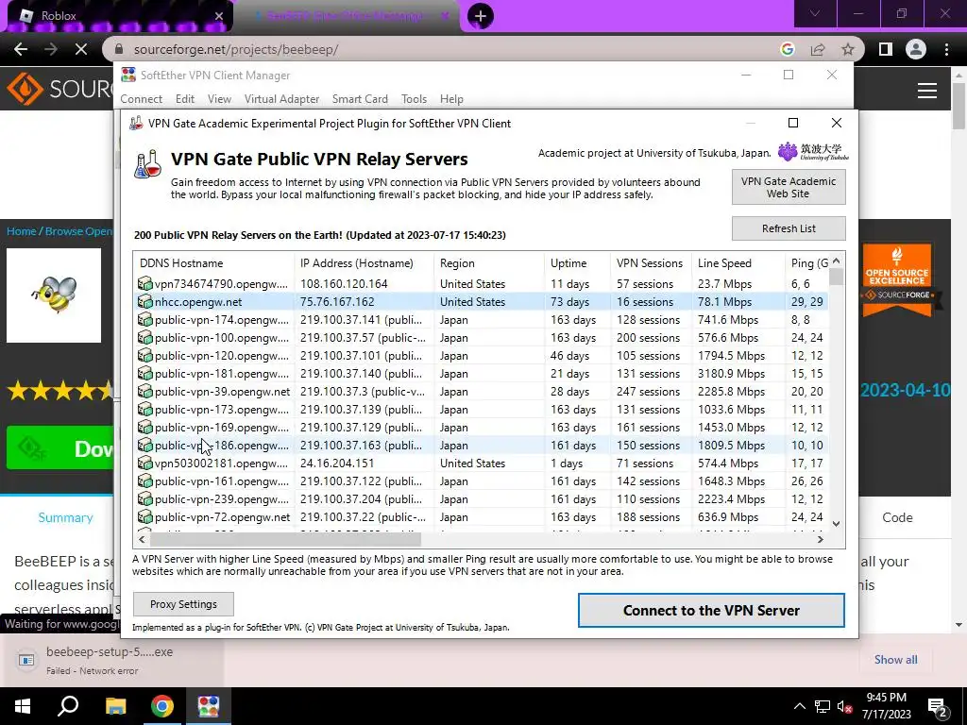Click server icon beside public-vpn-100 row

(144, 337)
